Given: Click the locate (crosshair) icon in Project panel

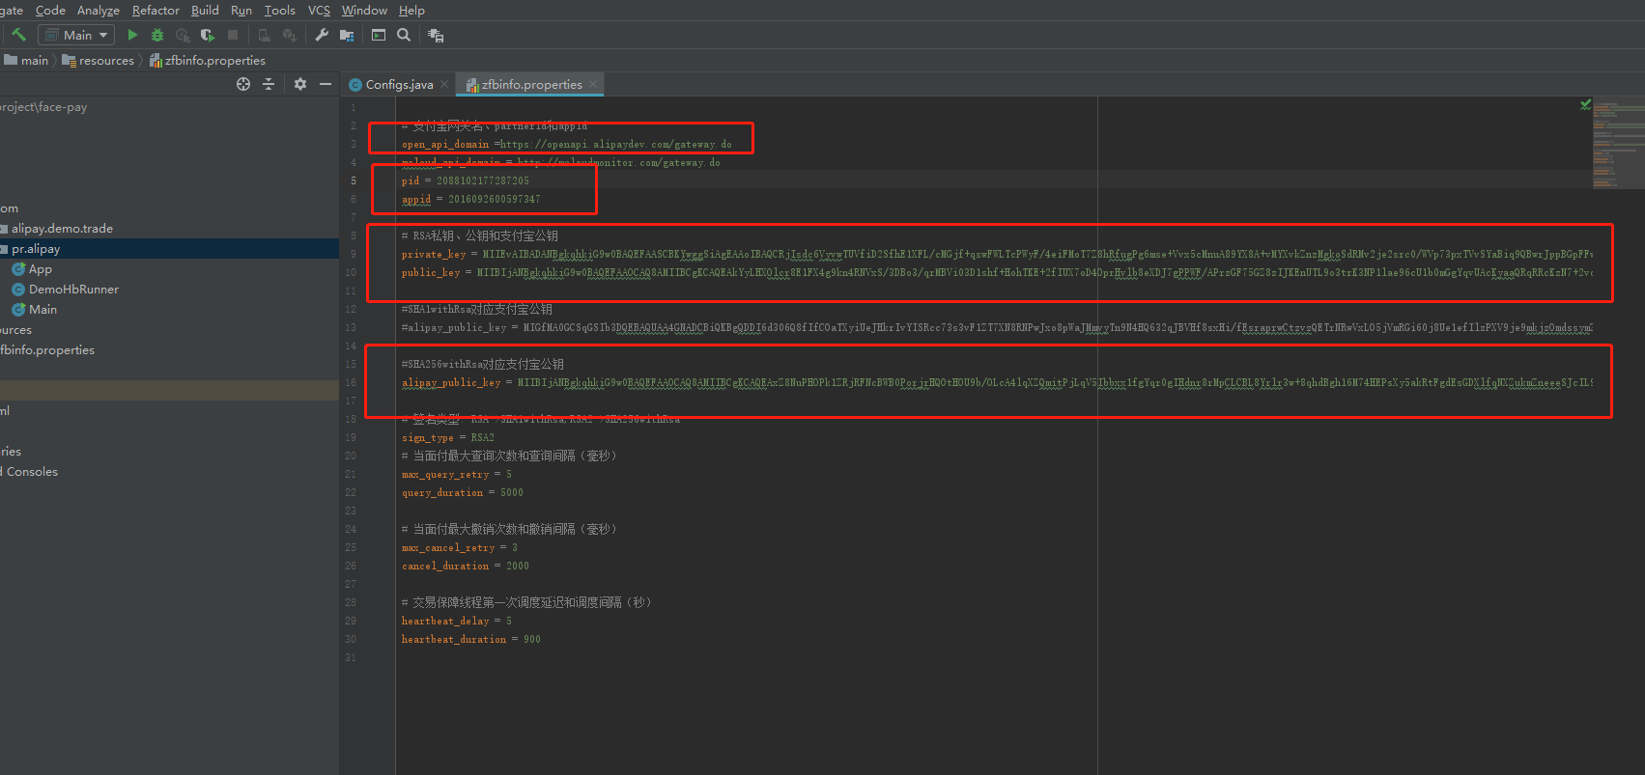Looking at the screenshot, I should [243, 84].
